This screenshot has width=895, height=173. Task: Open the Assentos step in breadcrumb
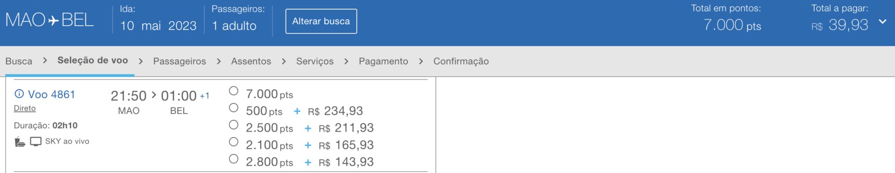coord(251,61)
